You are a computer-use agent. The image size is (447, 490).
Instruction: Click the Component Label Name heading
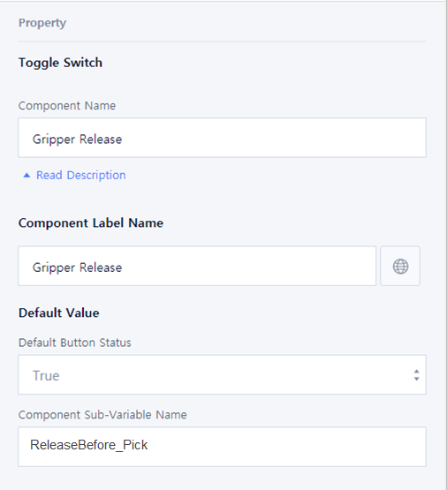click(x=91, y=222)
